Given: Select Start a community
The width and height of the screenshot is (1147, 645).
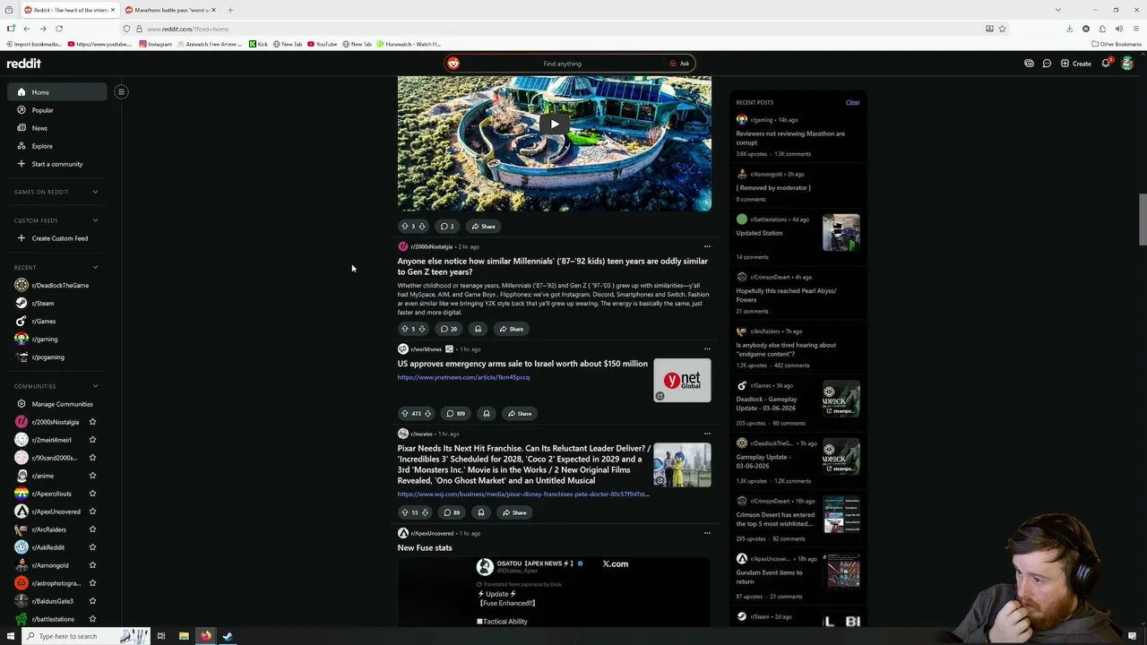Looking at the screenshot, I should pos(57,164).
